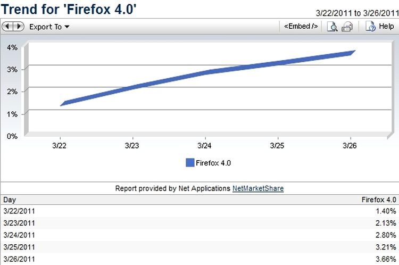
Task: Click the 1.40% value cell
Action: pyautogui.click(x=386, y=211)
